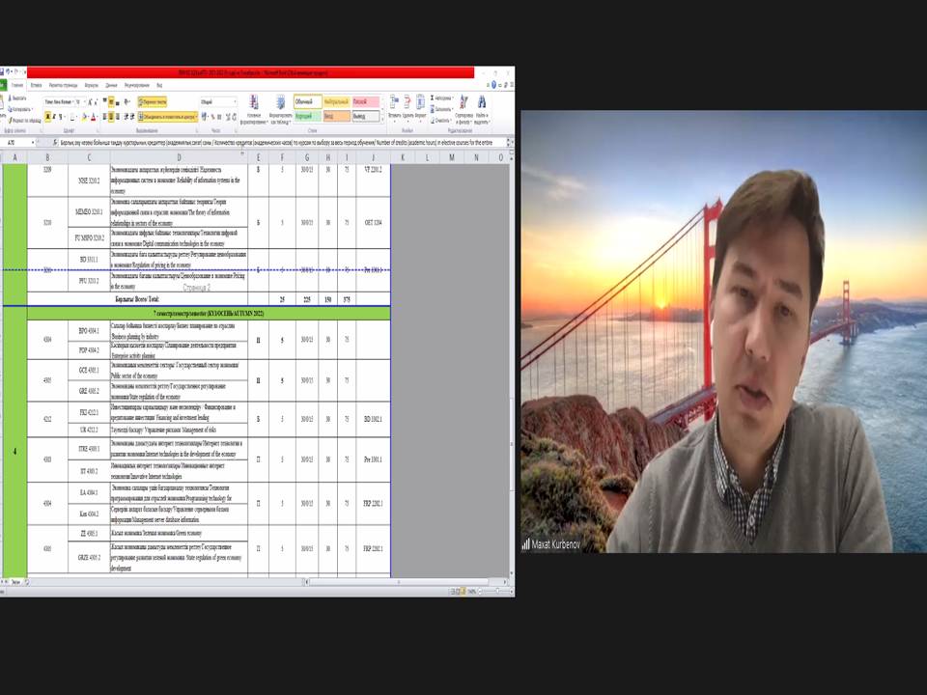Image resolution: width=927 pixels, height=695 pixels.
Task: Click the Bold formatting button
Action: 46,117
